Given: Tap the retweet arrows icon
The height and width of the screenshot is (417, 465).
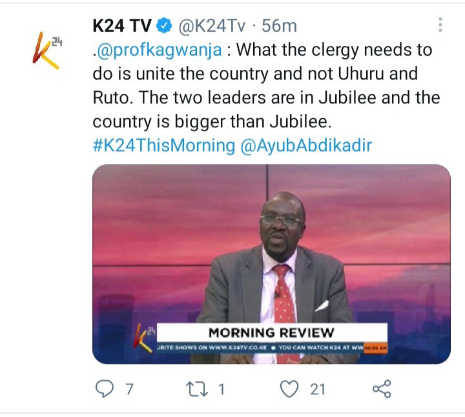Looking at the screenshot, I should [x=196, y=389].
